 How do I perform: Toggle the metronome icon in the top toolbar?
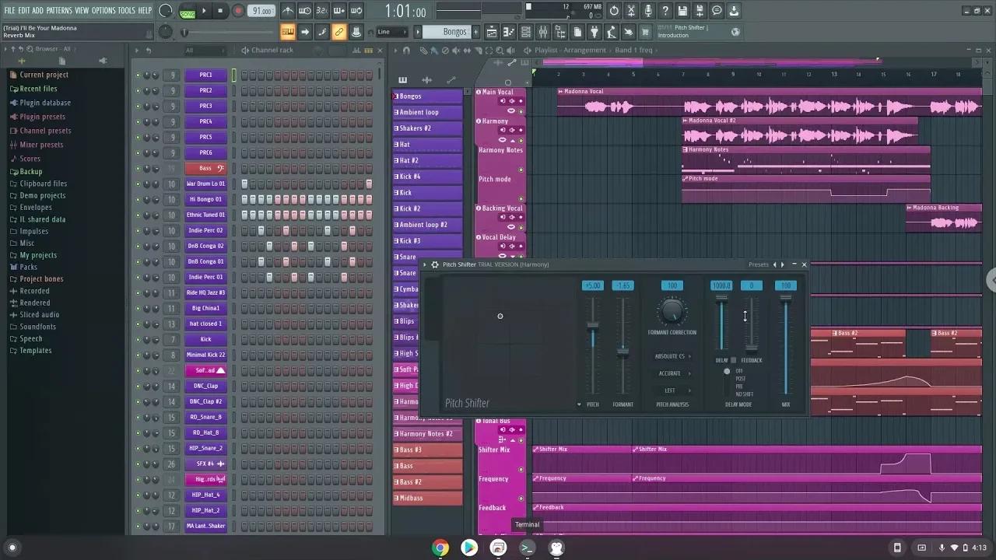(x=286, y=11)
